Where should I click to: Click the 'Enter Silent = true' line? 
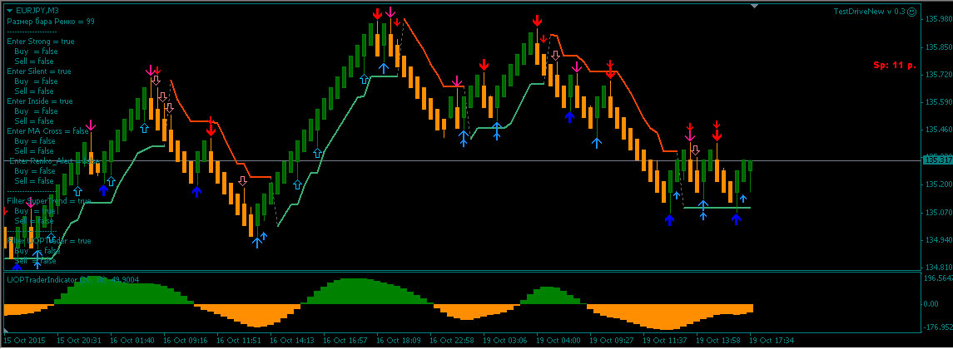(39, 71)
